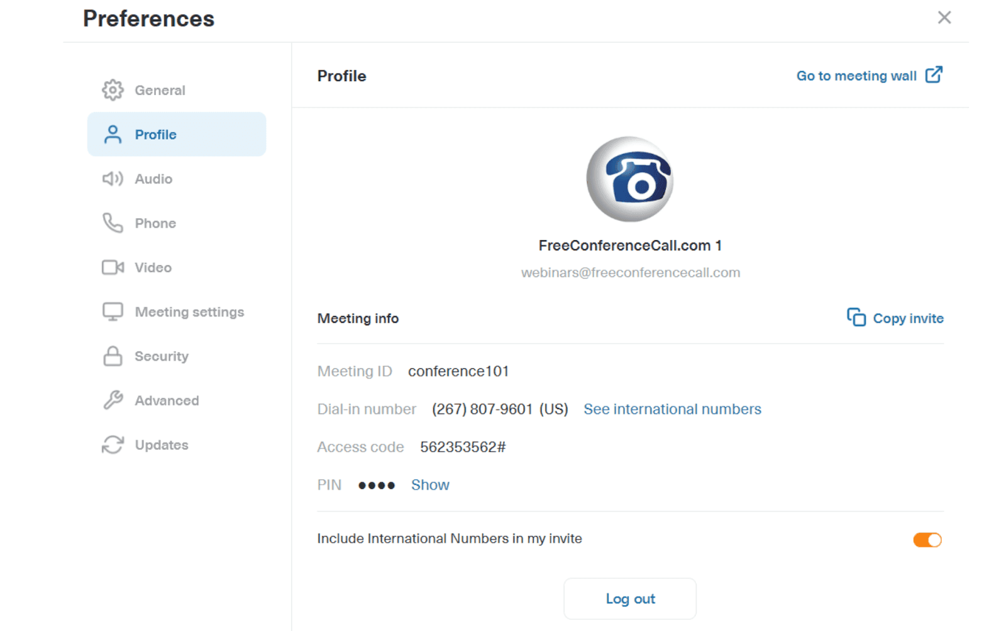Click the Video camera icon
1006x631 pixels.
pos(113,268)
